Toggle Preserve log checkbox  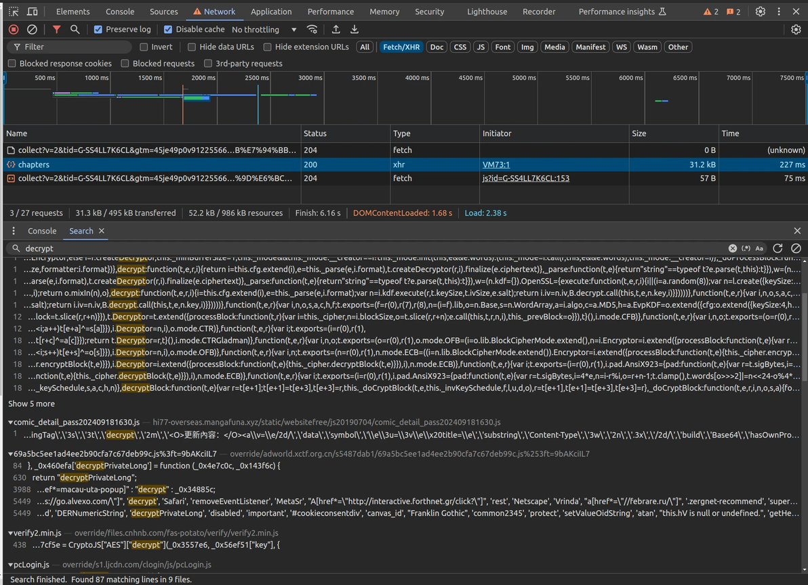(98, 29)
